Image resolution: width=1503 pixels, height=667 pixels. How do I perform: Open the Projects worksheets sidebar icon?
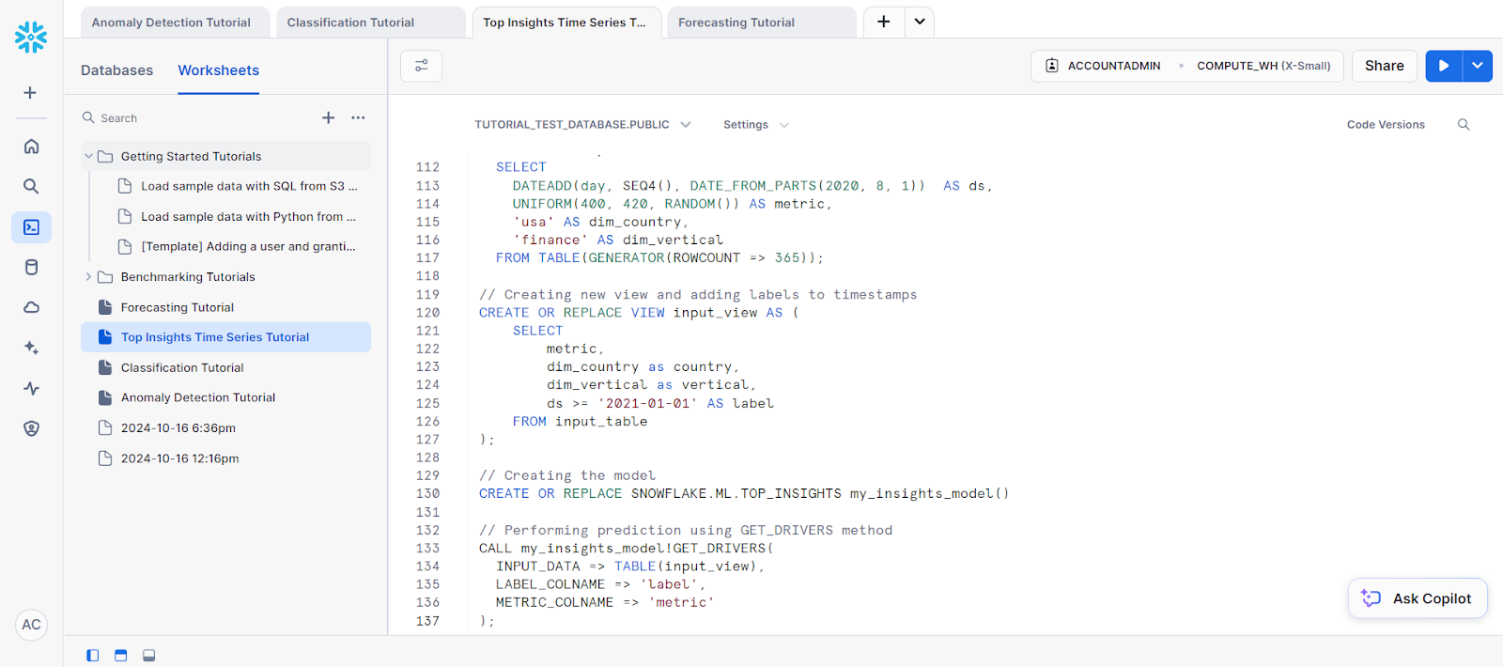tap(31, 227)
